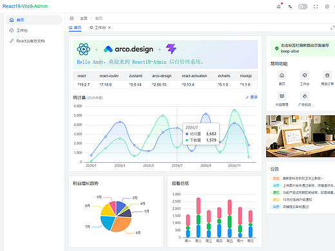
Task: Click 2026/7 visits data point on line chart
Action: pyautogui.click(x=177, y=128)
